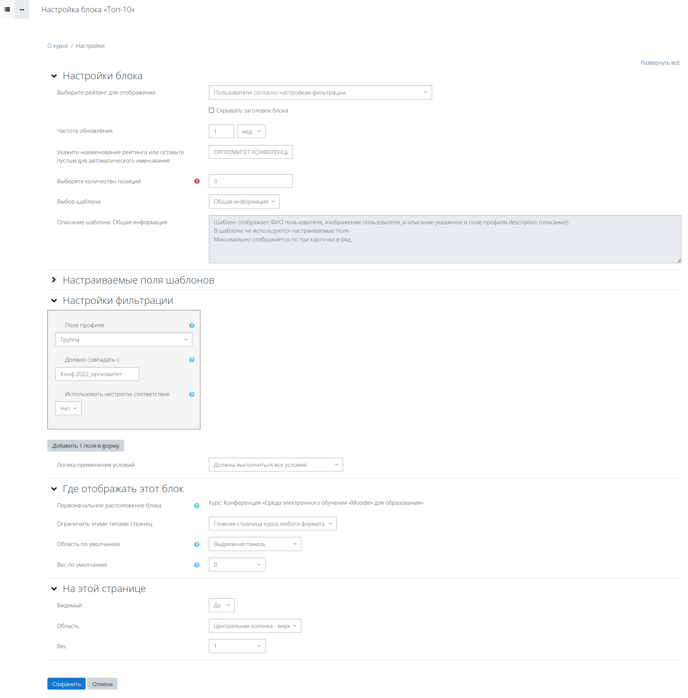Open the default weight dropdown
This screenshot has height=698, width=688.
tap(237, 564)
